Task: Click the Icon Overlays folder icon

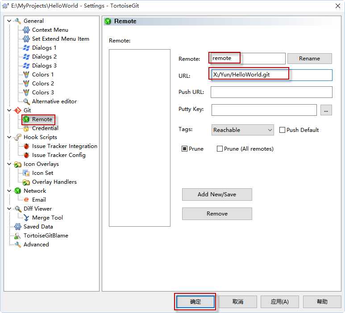Action: tap(17, 164)
